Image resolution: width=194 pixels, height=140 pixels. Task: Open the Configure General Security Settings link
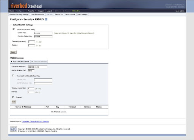(x=35, y=121)
